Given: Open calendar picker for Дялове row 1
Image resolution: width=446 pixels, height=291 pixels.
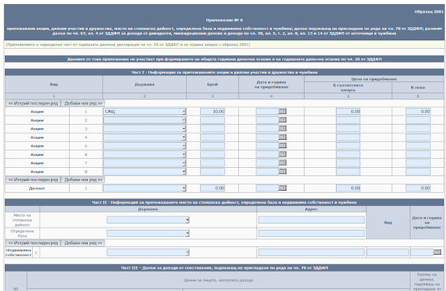Looking at the screenshot, I should pyautogui.click(x=282, y=188).
